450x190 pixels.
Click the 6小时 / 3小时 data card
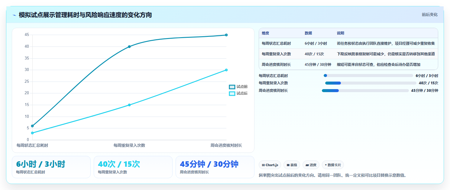click(51, 167)
